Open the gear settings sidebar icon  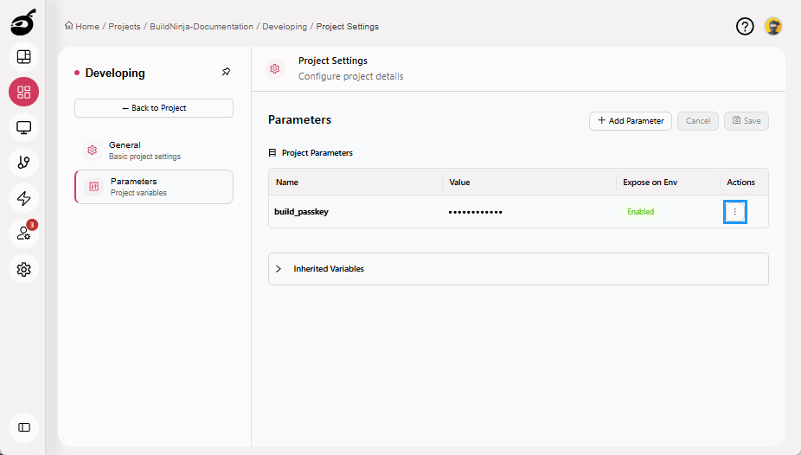click(x=24, y=269)
